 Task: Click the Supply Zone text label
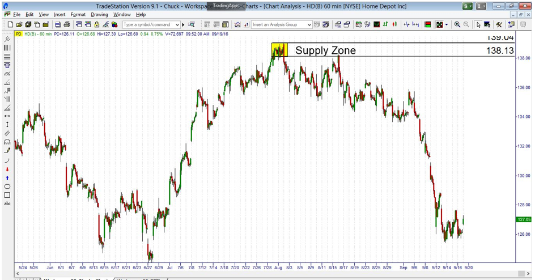point(325,50)
